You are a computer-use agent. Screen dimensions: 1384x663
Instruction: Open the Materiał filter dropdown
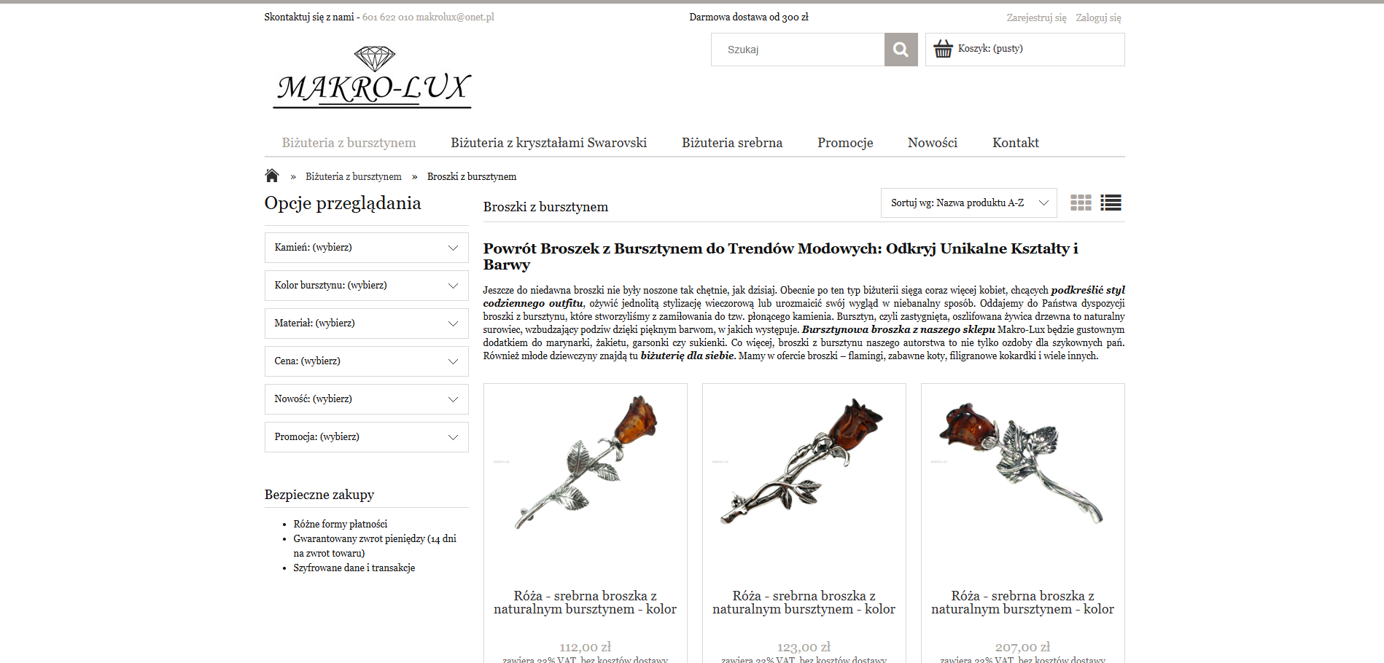tap(366, 323)
